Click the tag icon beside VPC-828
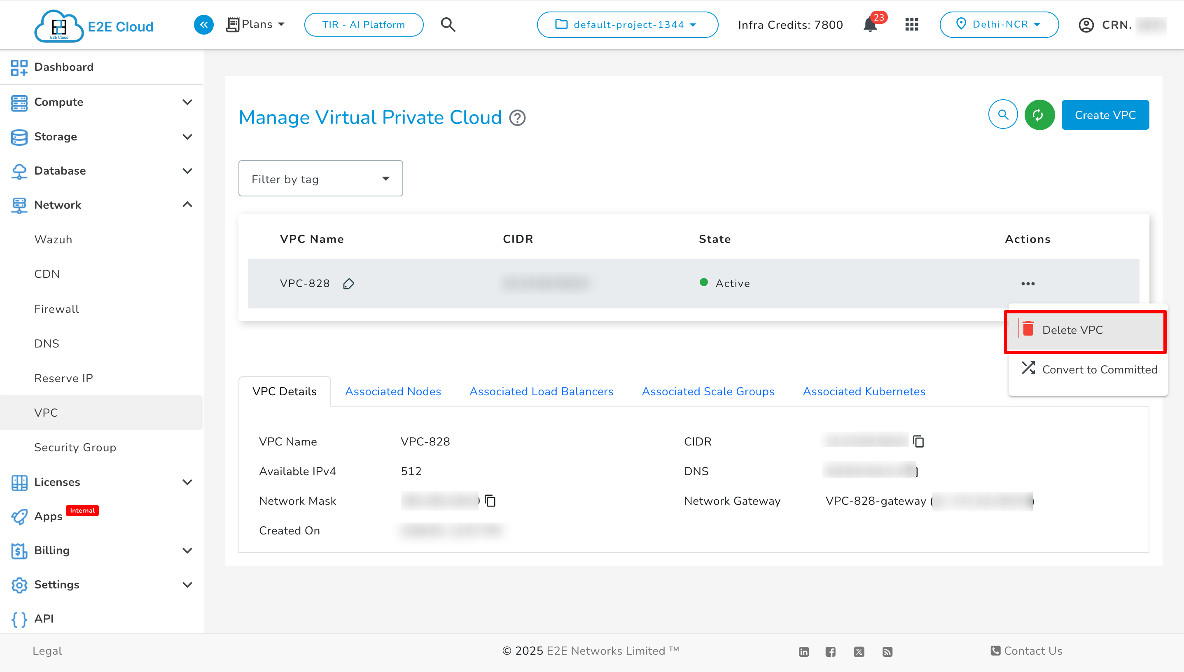The width and height of the screenshot is (1184, 672). coord(349,283)
